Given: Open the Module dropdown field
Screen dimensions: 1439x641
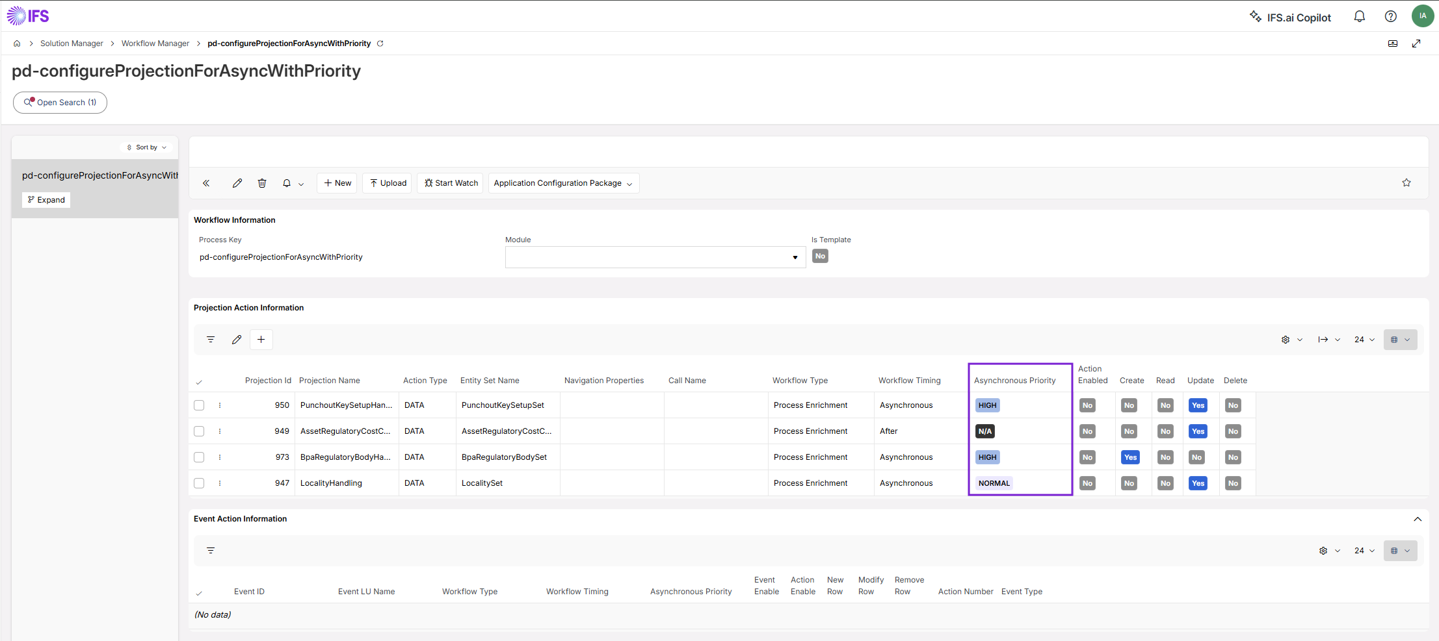Looking at the screenshot, I should 655,257.
